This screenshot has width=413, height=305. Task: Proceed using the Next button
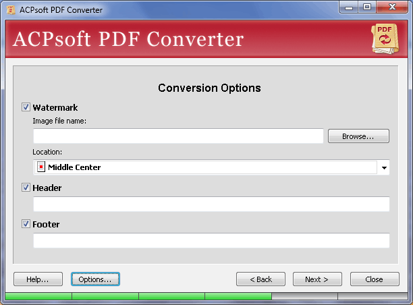click(x=317, y=279)
